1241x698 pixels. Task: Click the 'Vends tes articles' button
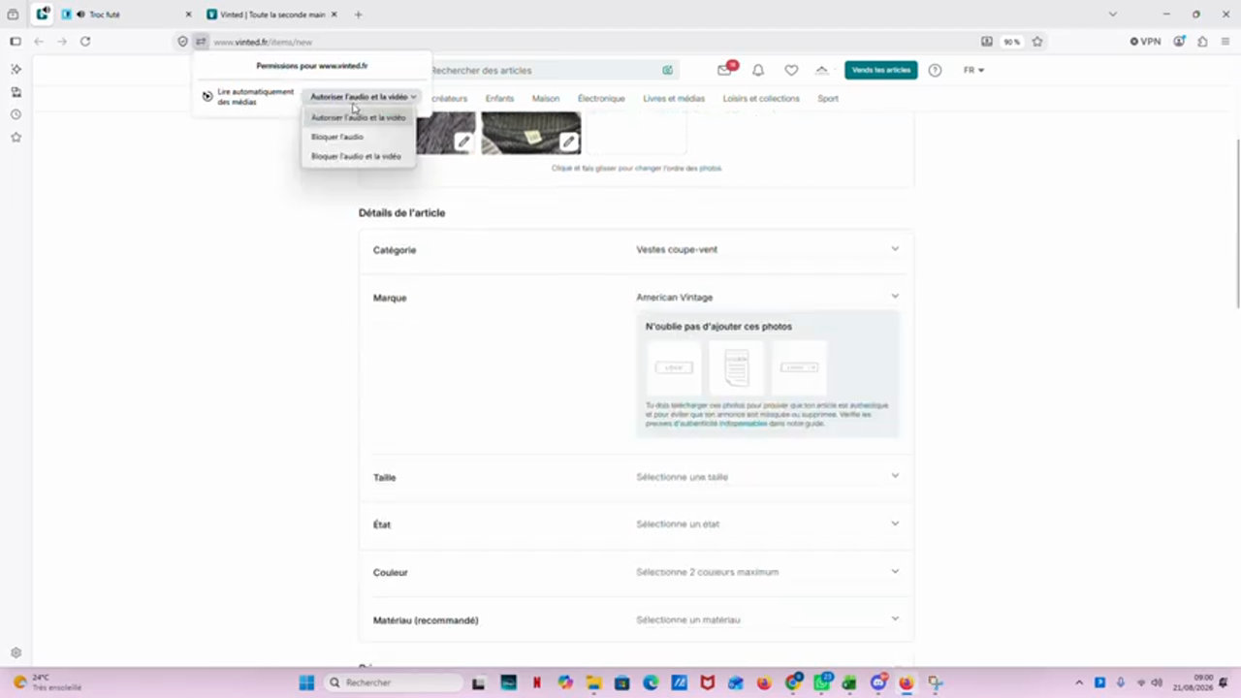coord(881,70)
